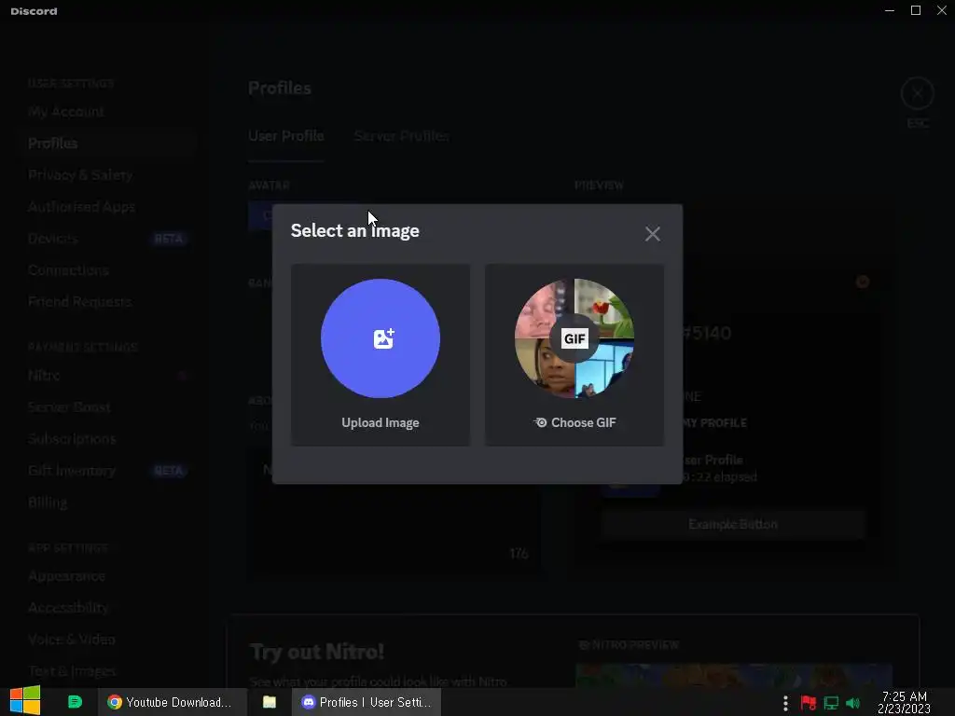Open Connections settings entry

coord(68,269)
